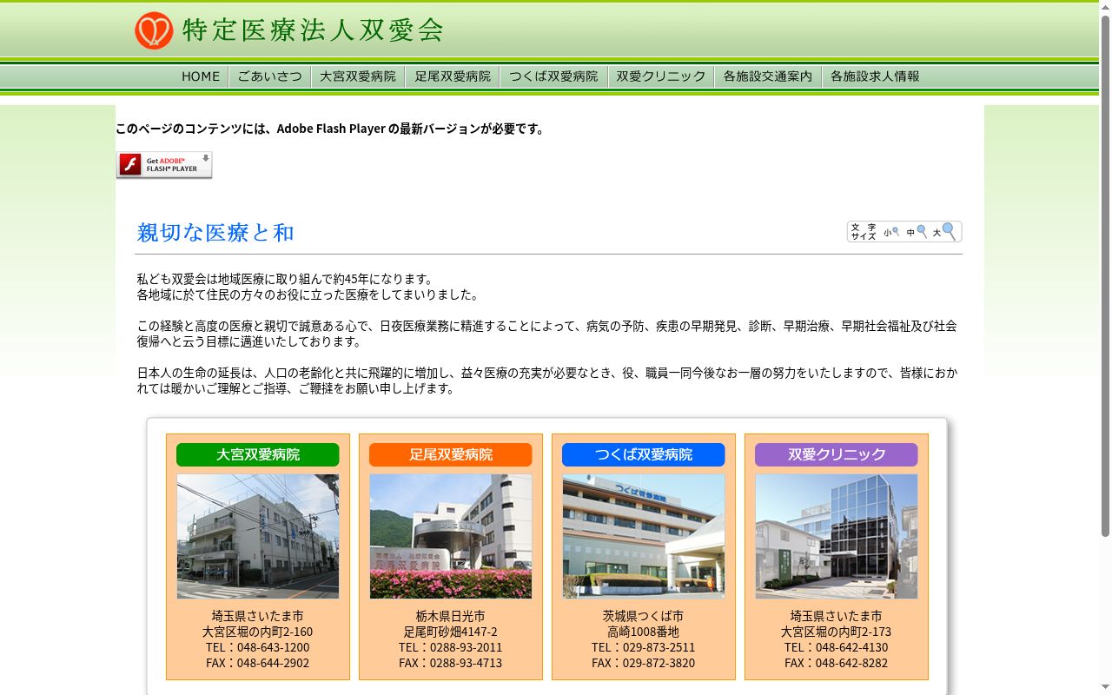This screenshot has height=695, width=1112.
Task: Click the green 大宮双愛病院 card button
Action: click(258, 454)
